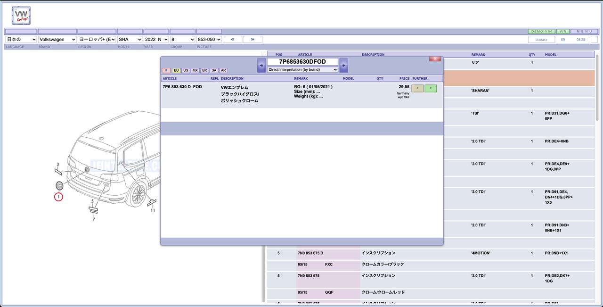
Task: Select the EU market toggle
Action: [x=176, y=70]
